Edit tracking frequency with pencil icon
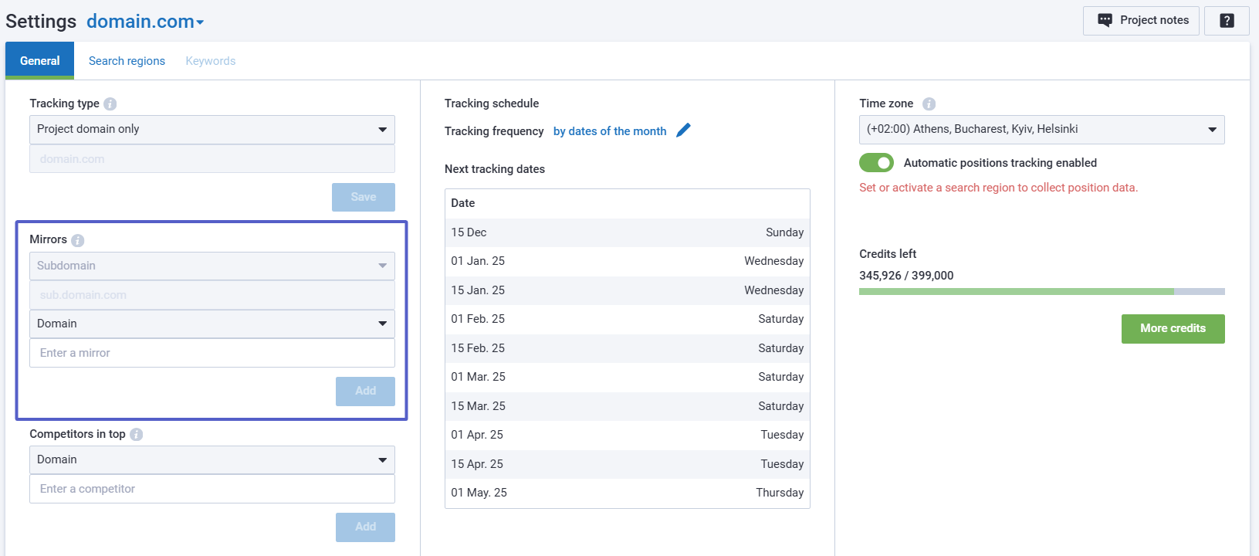Image resolution: width=1259 pixels, height=556 pixels. (683, 131)
